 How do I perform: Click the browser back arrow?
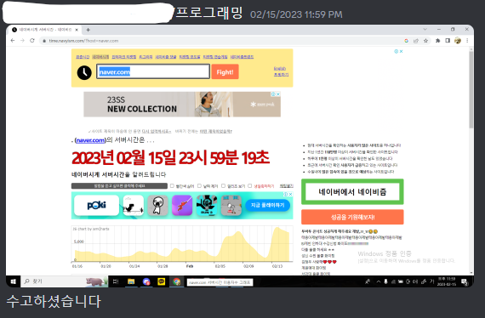13,41
